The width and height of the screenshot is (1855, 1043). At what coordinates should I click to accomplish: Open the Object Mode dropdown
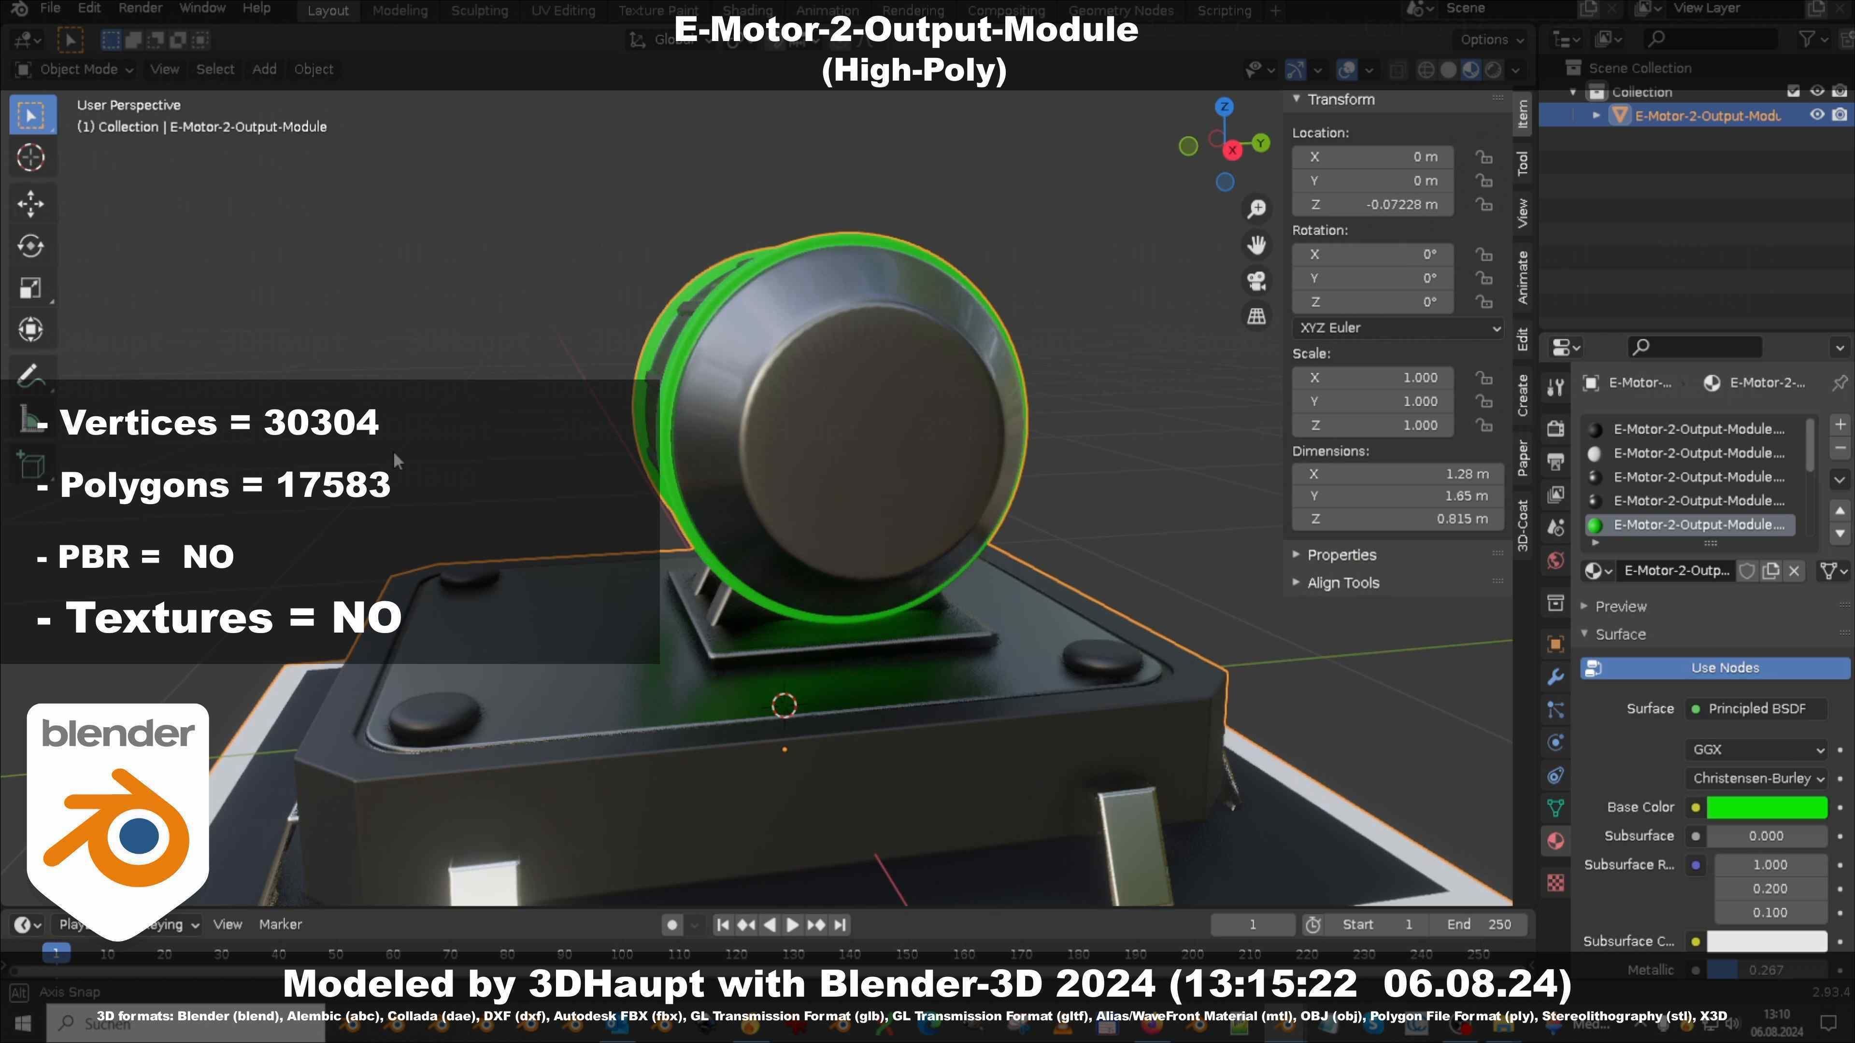click(74, 69)
